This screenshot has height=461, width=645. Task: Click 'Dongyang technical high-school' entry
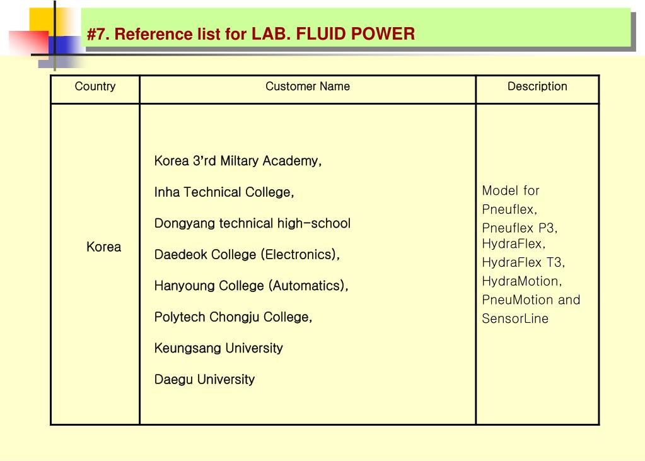click(x=252, y=223)
